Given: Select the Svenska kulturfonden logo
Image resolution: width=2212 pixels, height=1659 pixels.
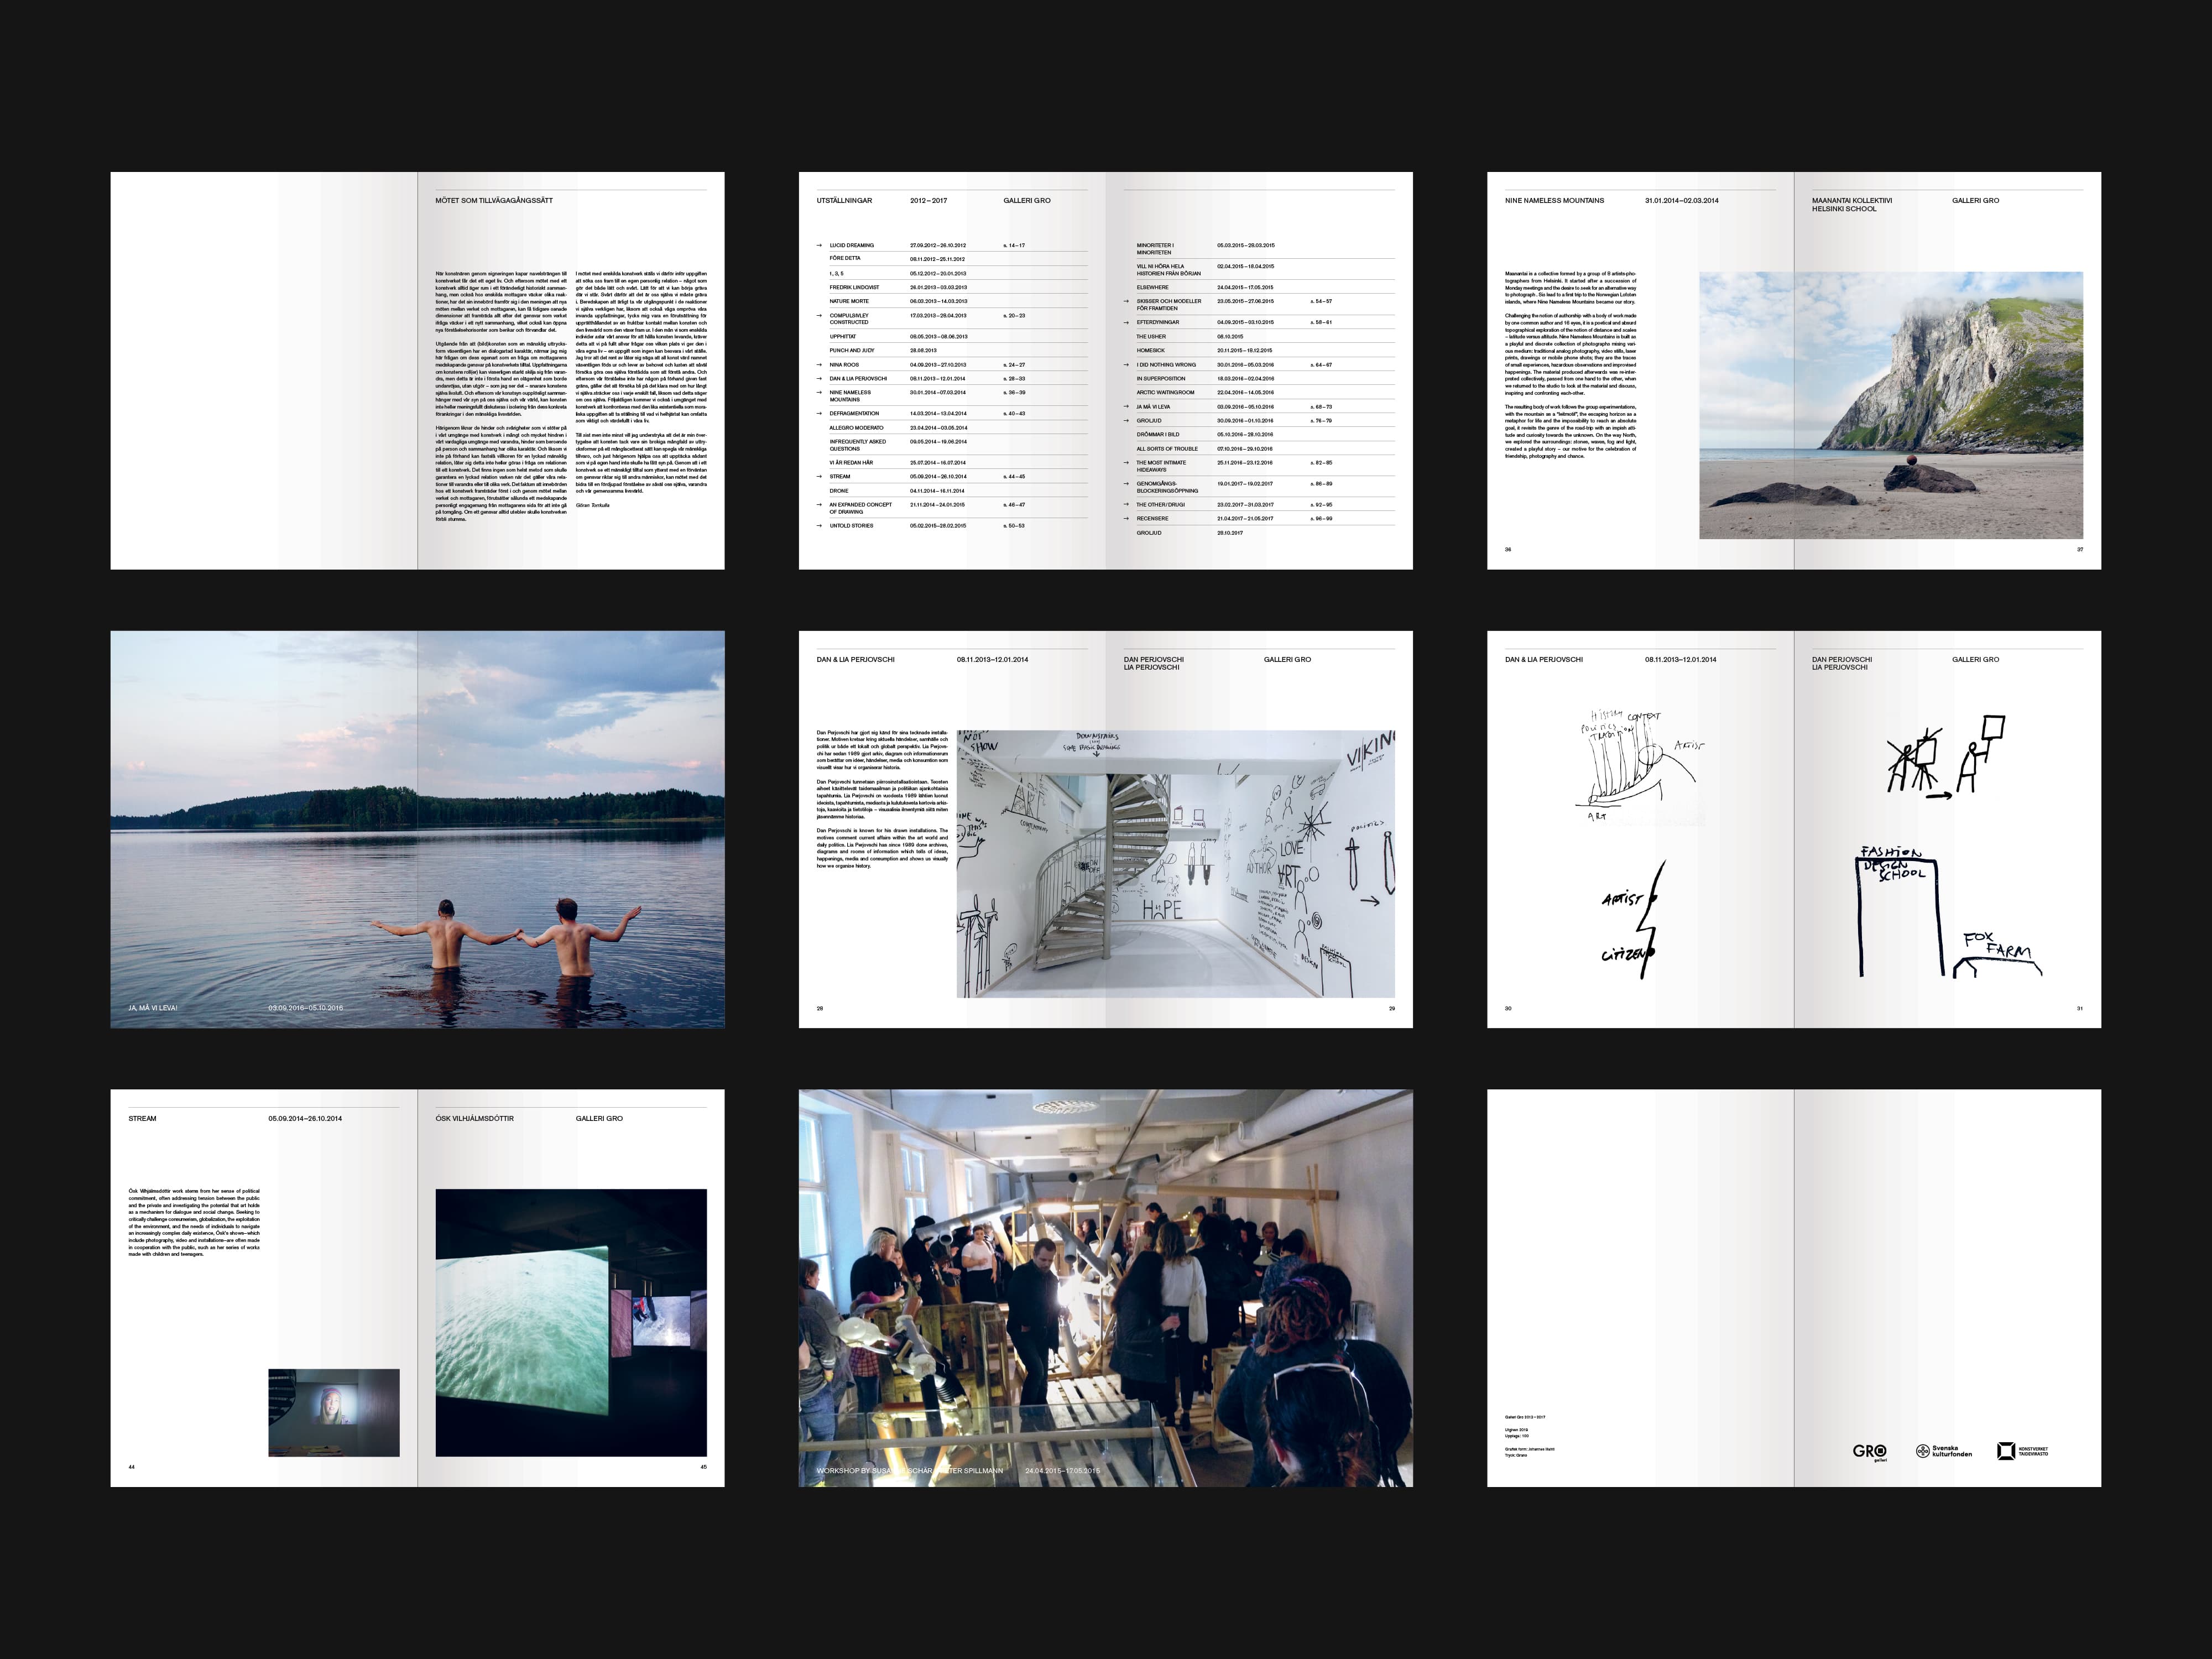Looking at the screenshot, I should tap(1944, 1452).
